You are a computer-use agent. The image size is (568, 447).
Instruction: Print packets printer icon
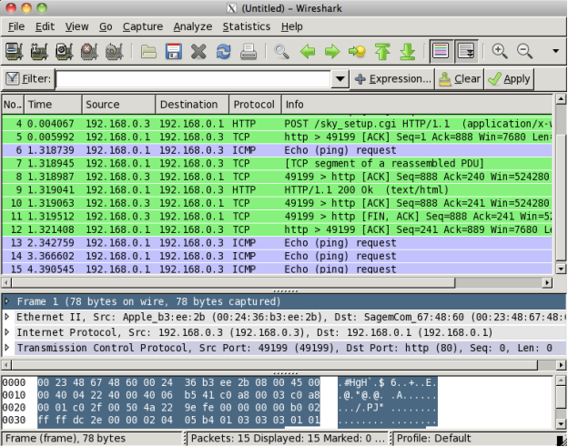point(248,51)
